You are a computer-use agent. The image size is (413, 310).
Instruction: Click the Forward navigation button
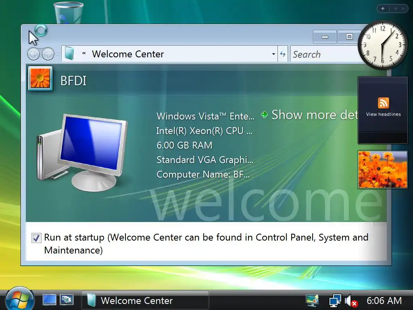(48, 54)
